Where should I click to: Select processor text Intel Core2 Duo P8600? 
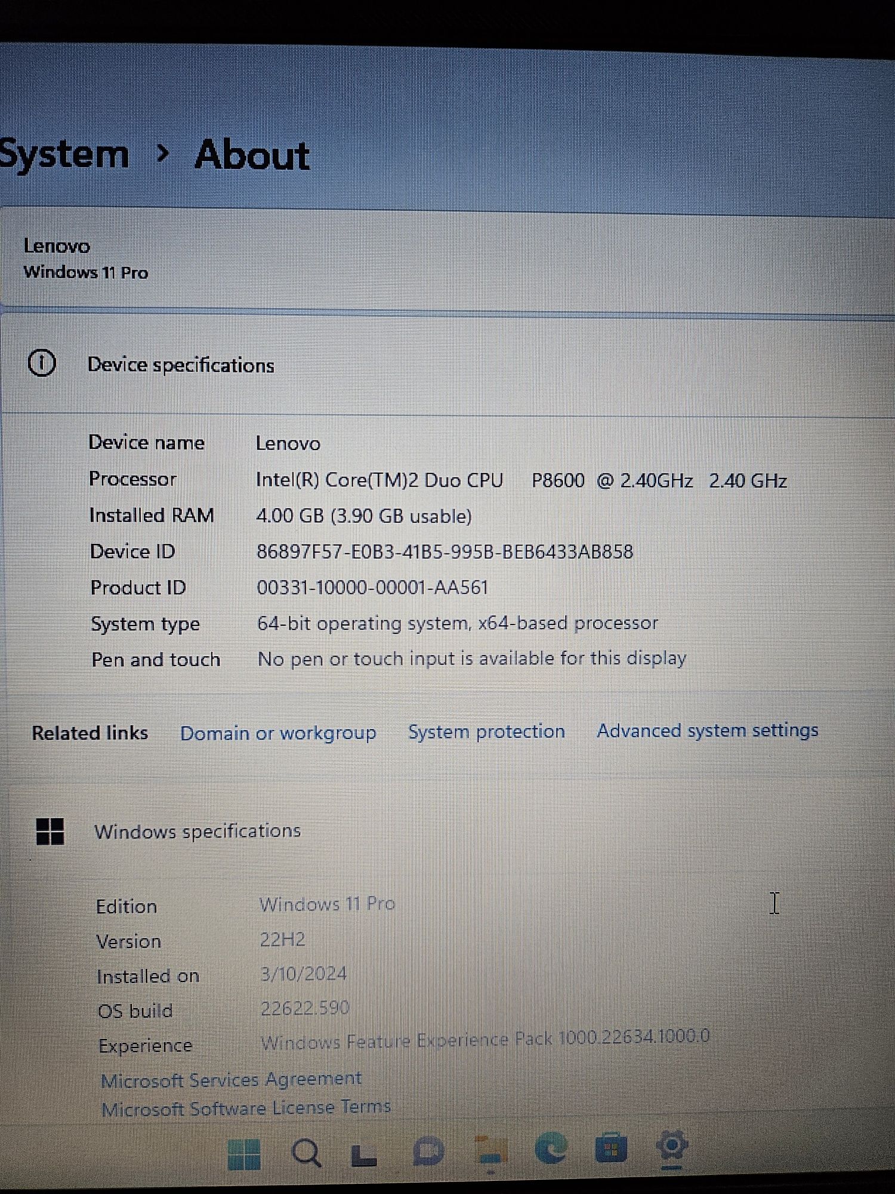coord(521,480)
